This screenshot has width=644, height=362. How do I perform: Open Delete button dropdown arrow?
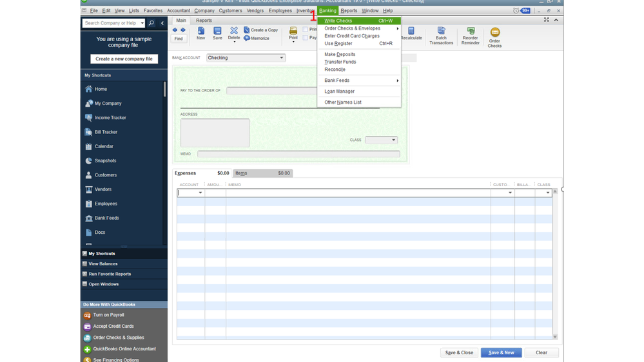[x=234, y=42]
